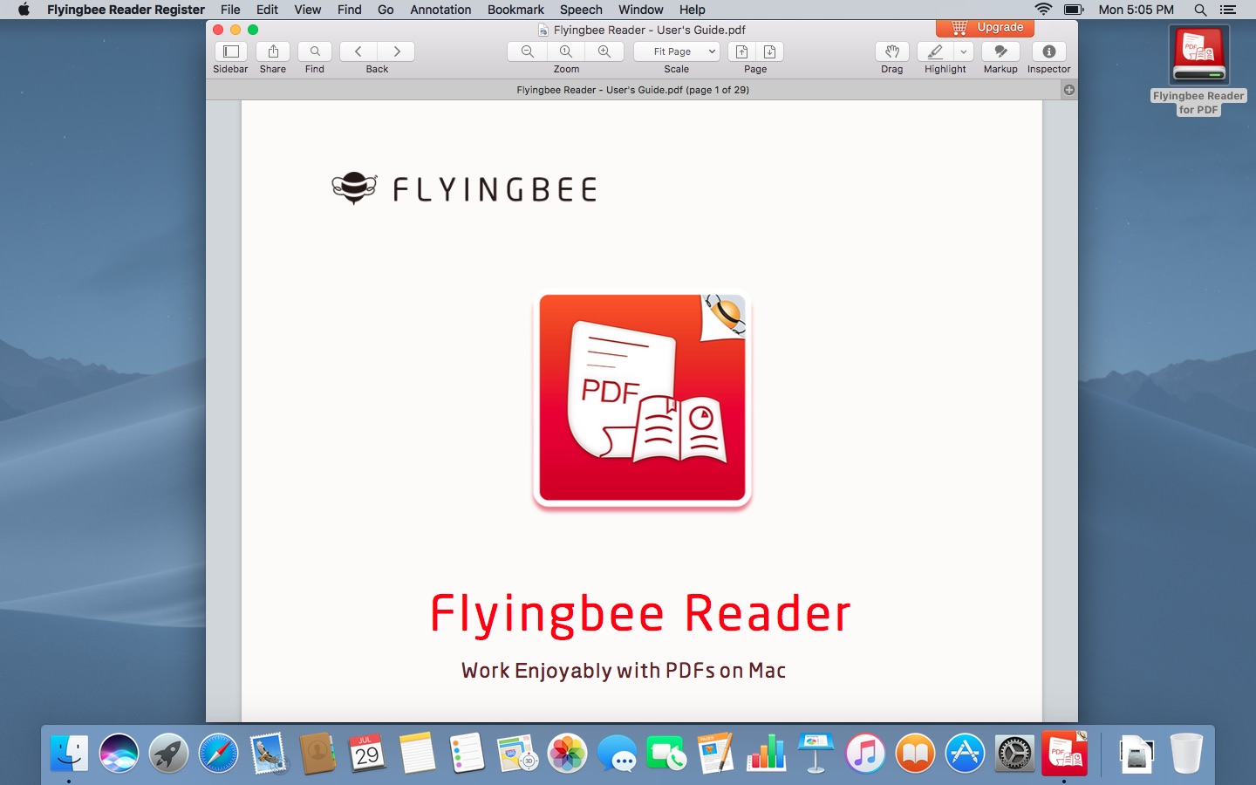1256x785 pixels.
Task: Launch Siri from the Dock
Action: [x=119, y=754]
